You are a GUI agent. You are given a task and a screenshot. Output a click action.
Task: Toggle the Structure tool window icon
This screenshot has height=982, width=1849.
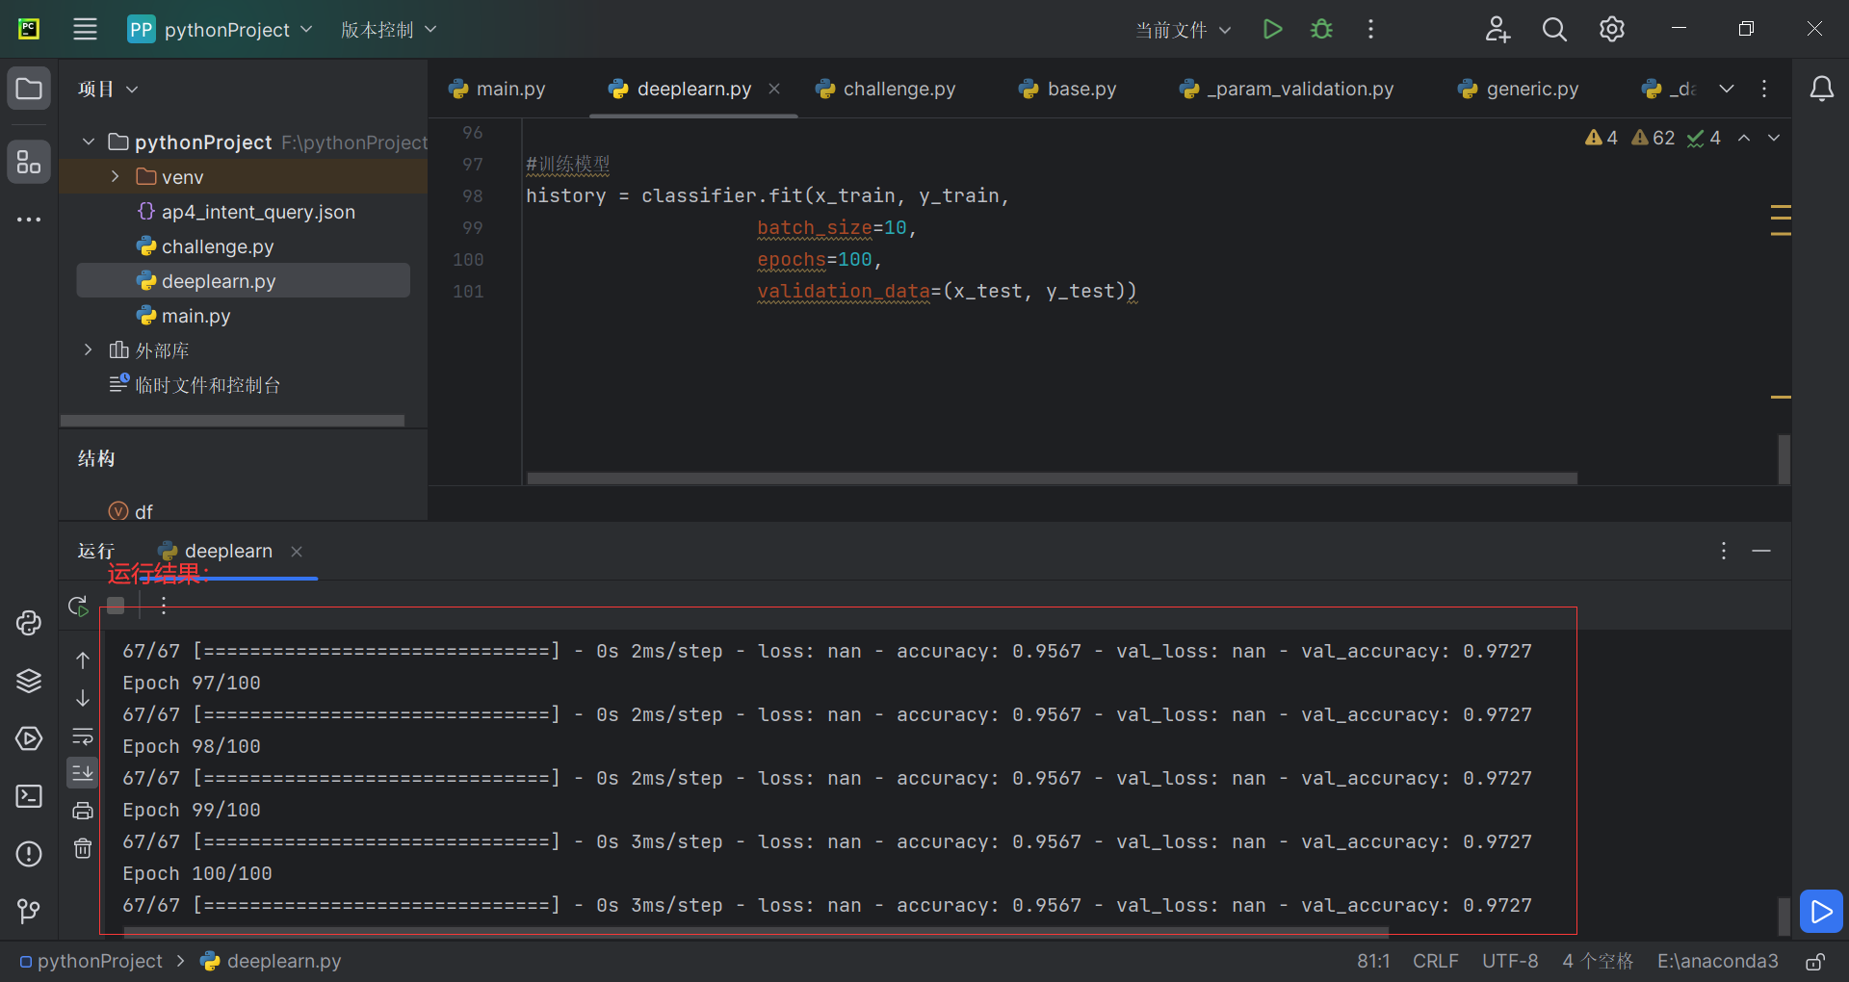29,162
